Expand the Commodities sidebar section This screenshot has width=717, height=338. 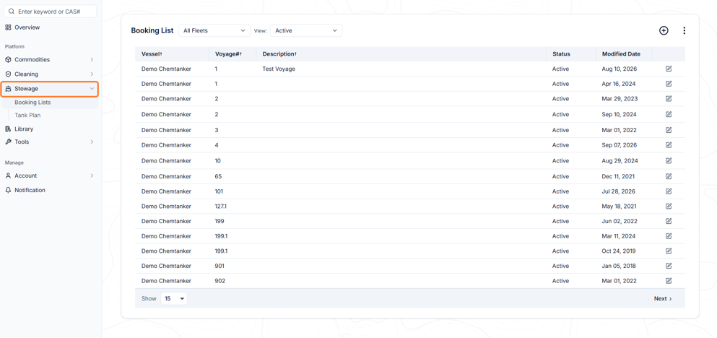click(x=49, y=59)
